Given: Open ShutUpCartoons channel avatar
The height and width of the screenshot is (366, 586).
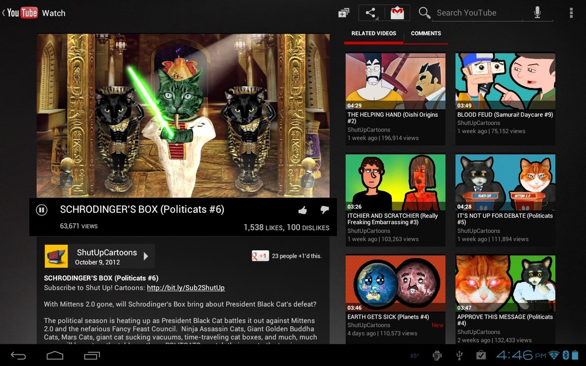Looking at the screenshot, I should coord(56,256).
